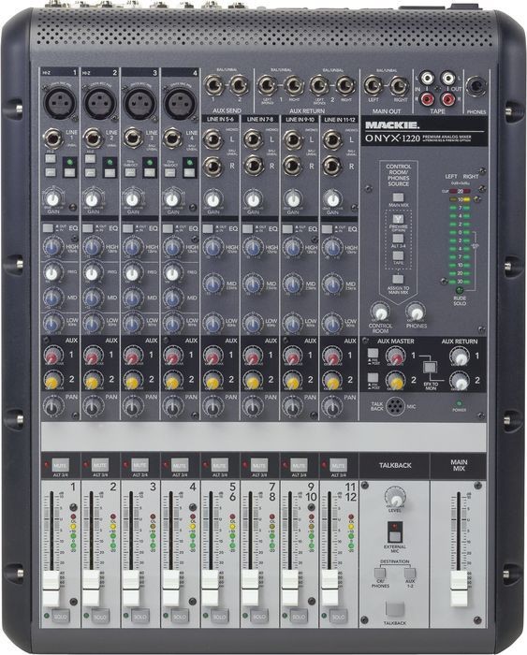Select Main Mix as control room source
Image resolution: width=527 pixels, height=655 pixels.
(x=398, y=197)
